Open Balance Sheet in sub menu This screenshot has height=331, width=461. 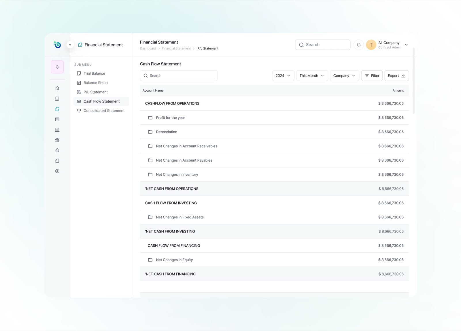(101, 83)
